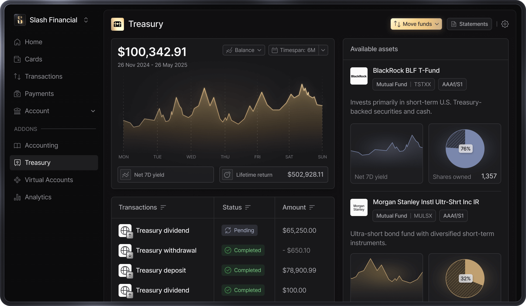The height and width of the screenshot is (306, 526).
Task: Open the Balance dropdown
Action: [244, 50]
